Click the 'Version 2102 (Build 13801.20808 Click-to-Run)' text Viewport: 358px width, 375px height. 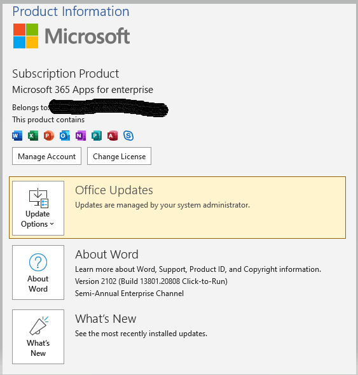point(151,281)
